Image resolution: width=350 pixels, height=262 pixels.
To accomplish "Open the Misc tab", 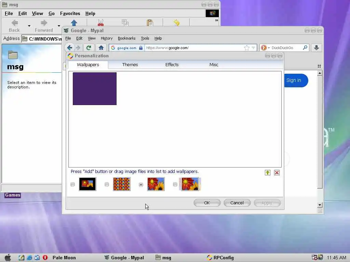I will [214, 65].
